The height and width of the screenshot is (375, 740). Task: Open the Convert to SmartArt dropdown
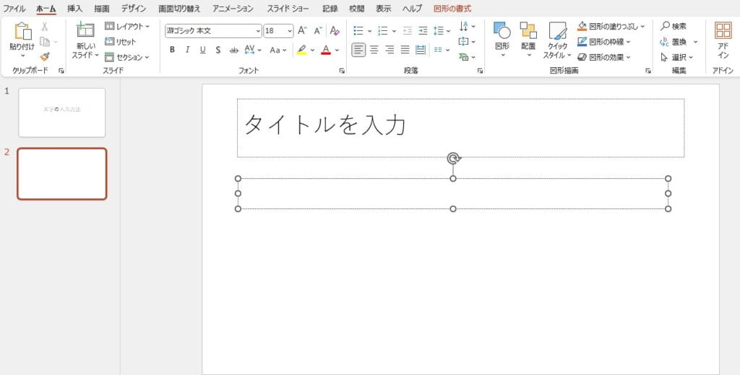[468, 57]
